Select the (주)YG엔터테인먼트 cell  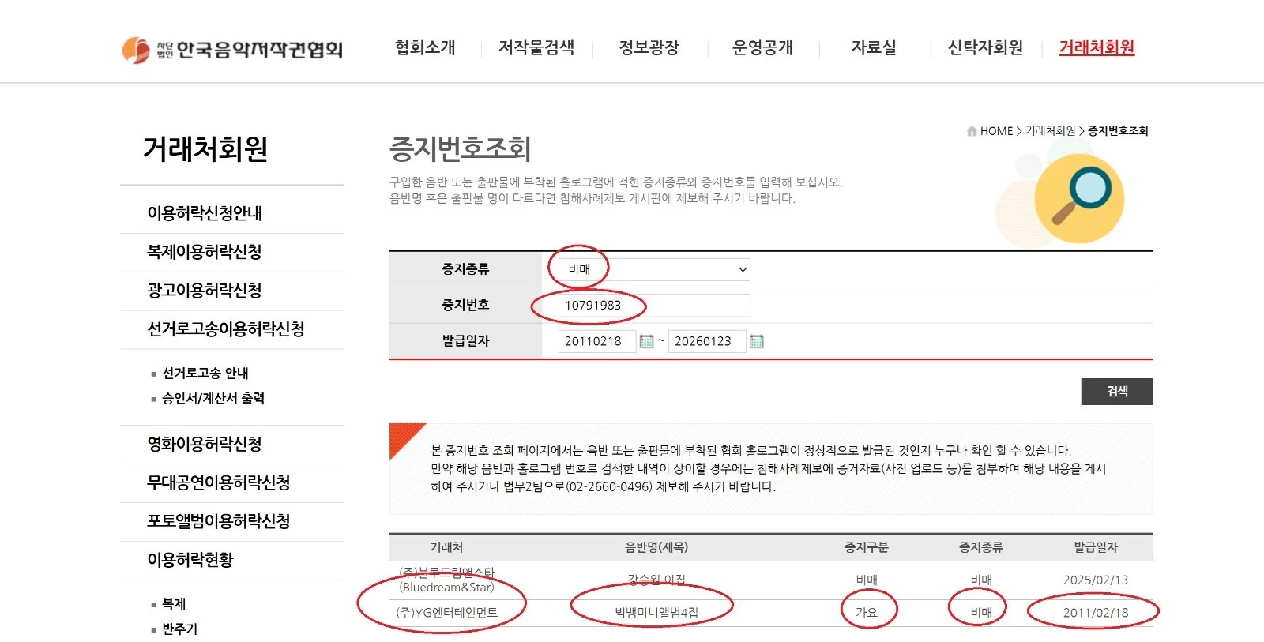[447, 613]
